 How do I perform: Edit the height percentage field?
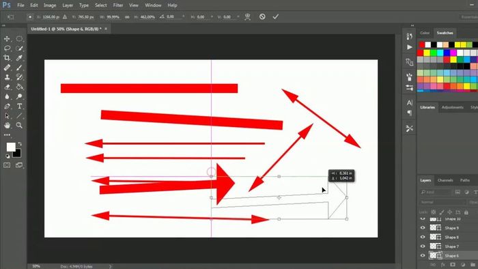coord(147,17)
